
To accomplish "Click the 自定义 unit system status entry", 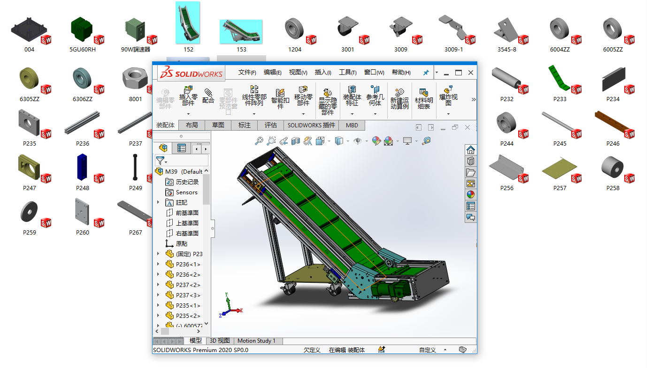I will point(428,350).
